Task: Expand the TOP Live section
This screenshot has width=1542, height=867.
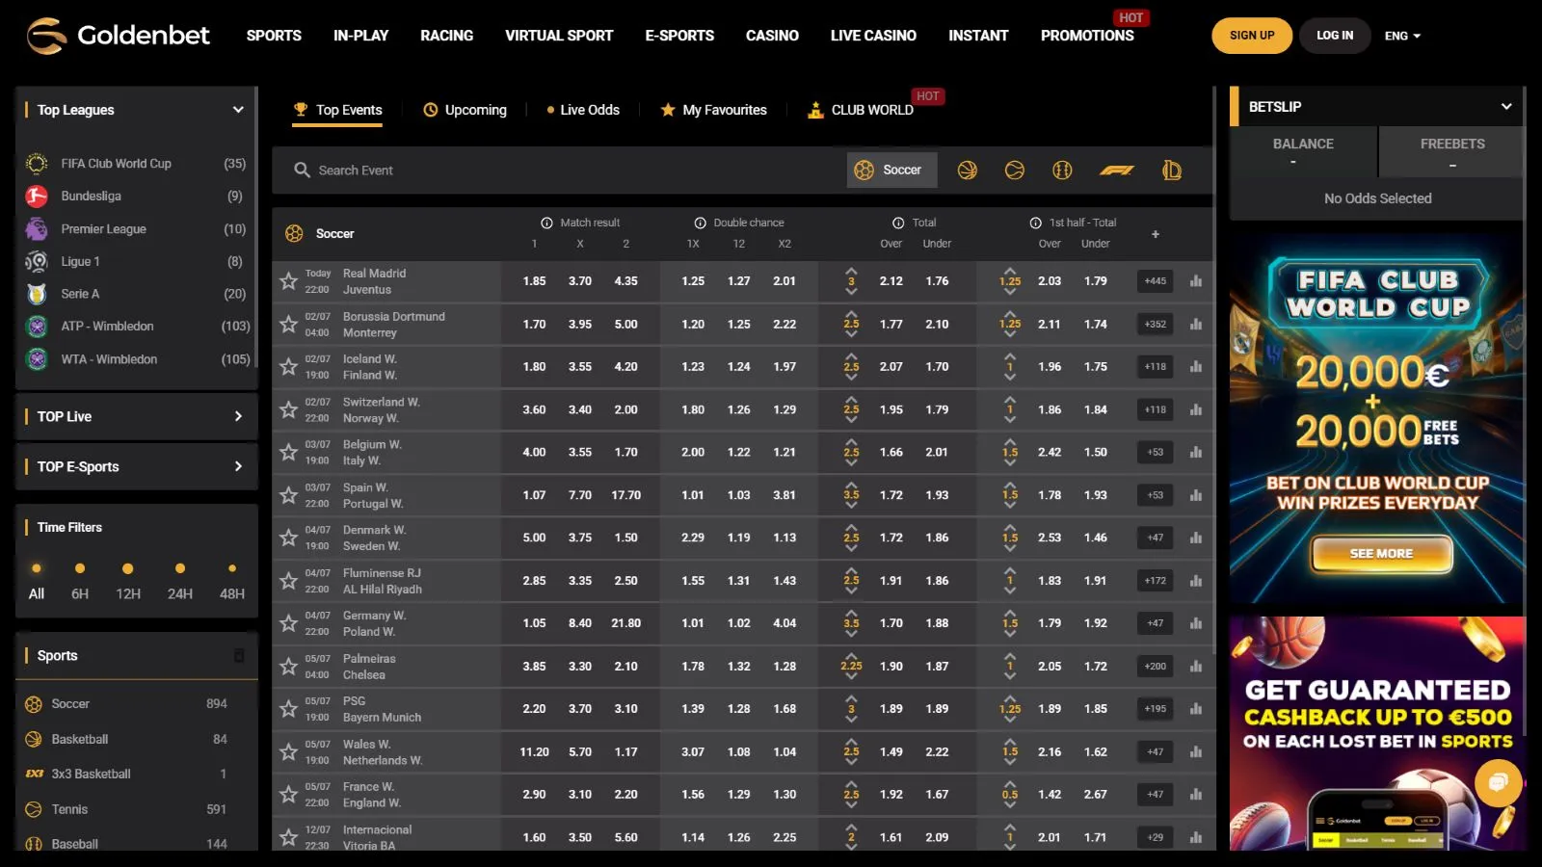Action: point(238,416)
